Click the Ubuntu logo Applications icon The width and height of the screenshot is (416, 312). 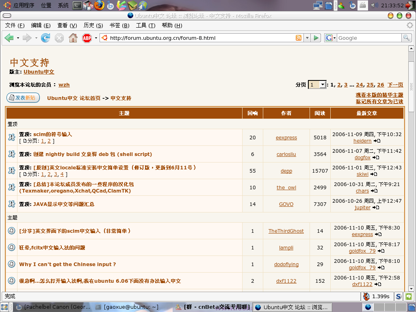[7, 5]
